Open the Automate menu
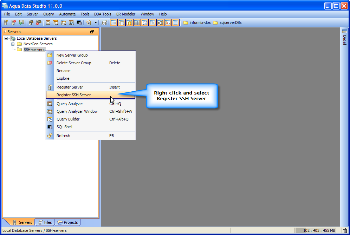Screen dimensions: 350x235 [x=67, y=14]
